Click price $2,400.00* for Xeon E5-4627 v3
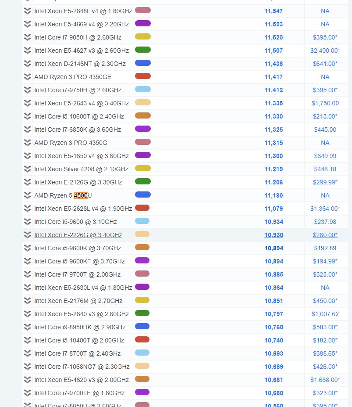The width and height of the screenshot is (352, 407). [325, 50]
